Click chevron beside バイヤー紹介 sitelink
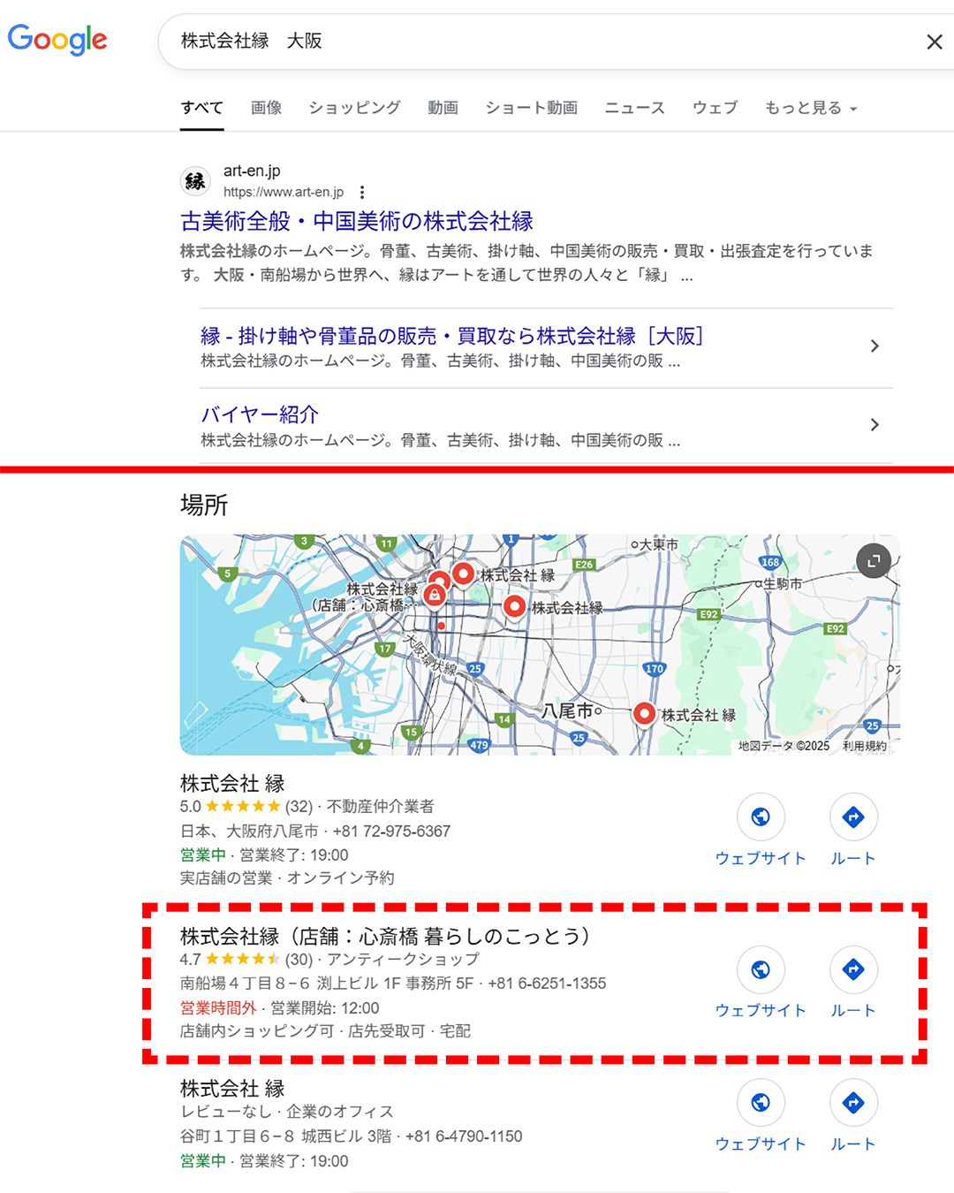954x1193 pixels. coord(874,425)
